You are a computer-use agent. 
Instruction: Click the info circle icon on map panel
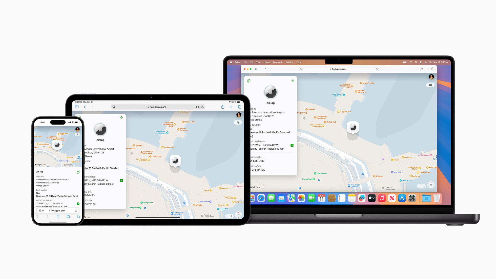[249, 81]
